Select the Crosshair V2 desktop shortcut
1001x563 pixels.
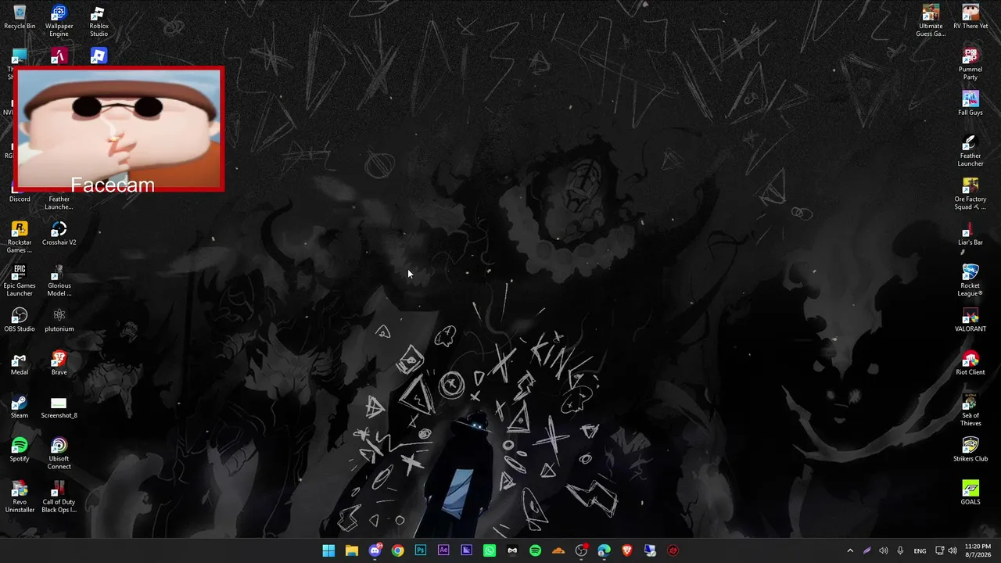click(59, 234)
